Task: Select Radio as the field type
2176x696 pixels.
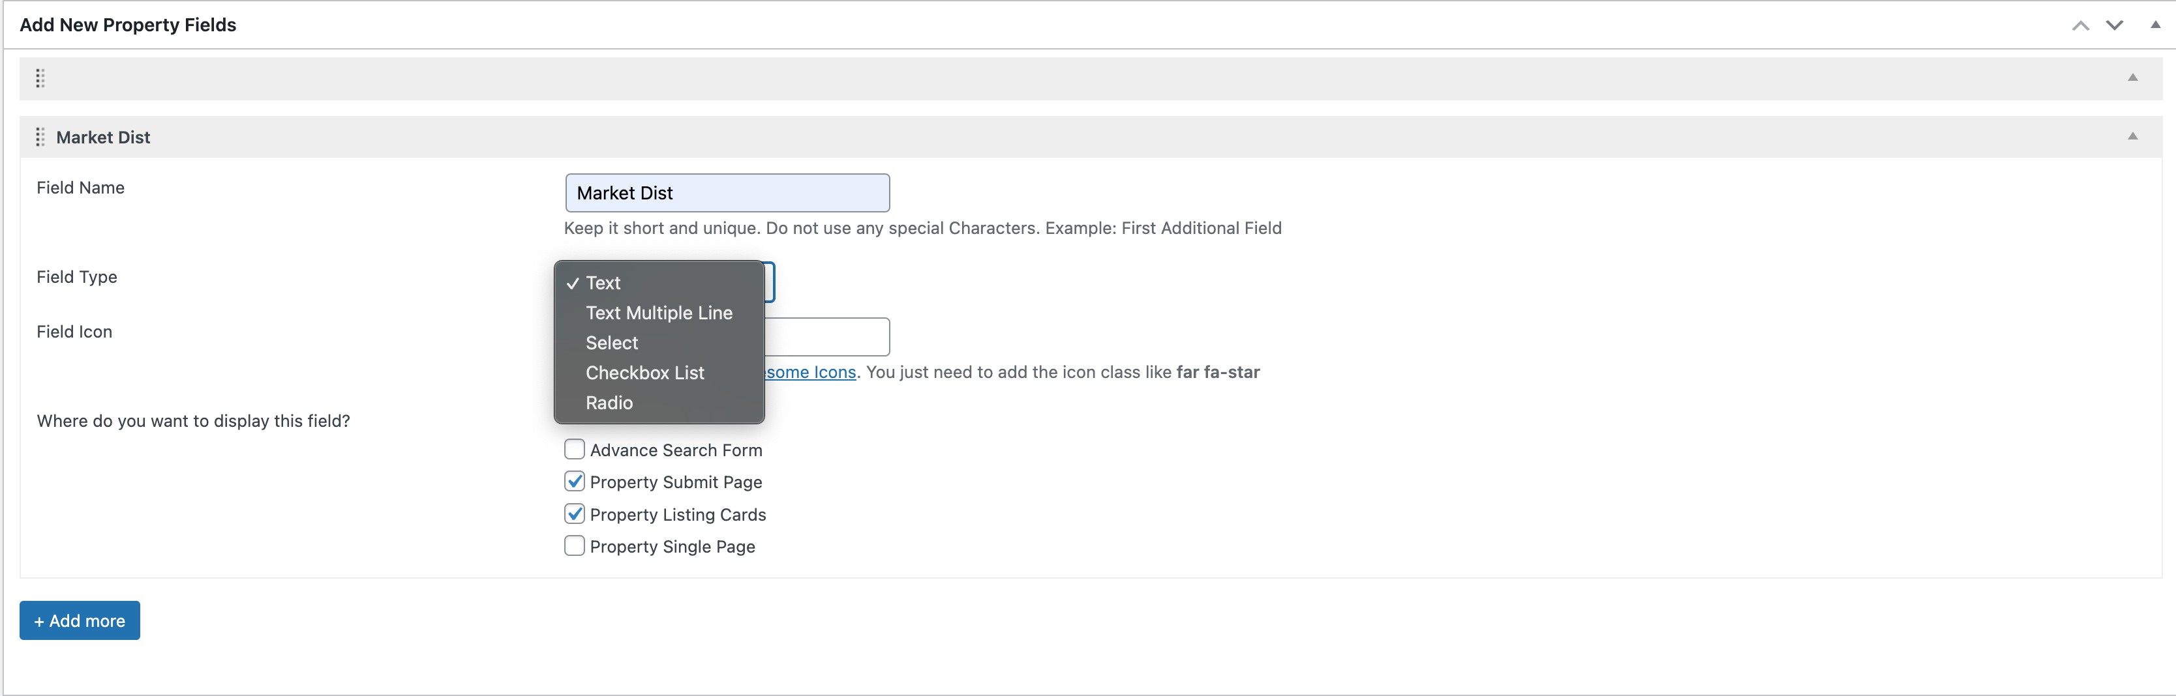Action: [609, 403]
